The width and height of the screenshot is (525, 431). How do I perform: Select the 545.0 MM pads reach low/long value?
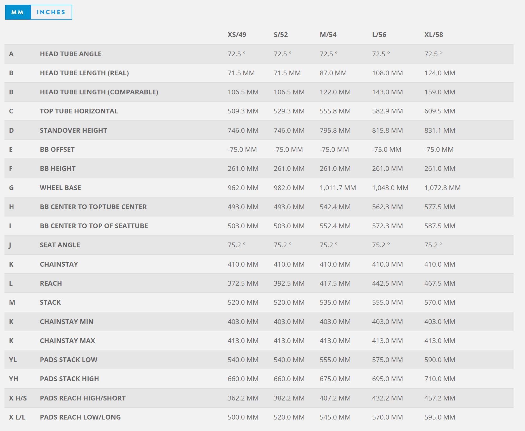(x=335, y=417)
